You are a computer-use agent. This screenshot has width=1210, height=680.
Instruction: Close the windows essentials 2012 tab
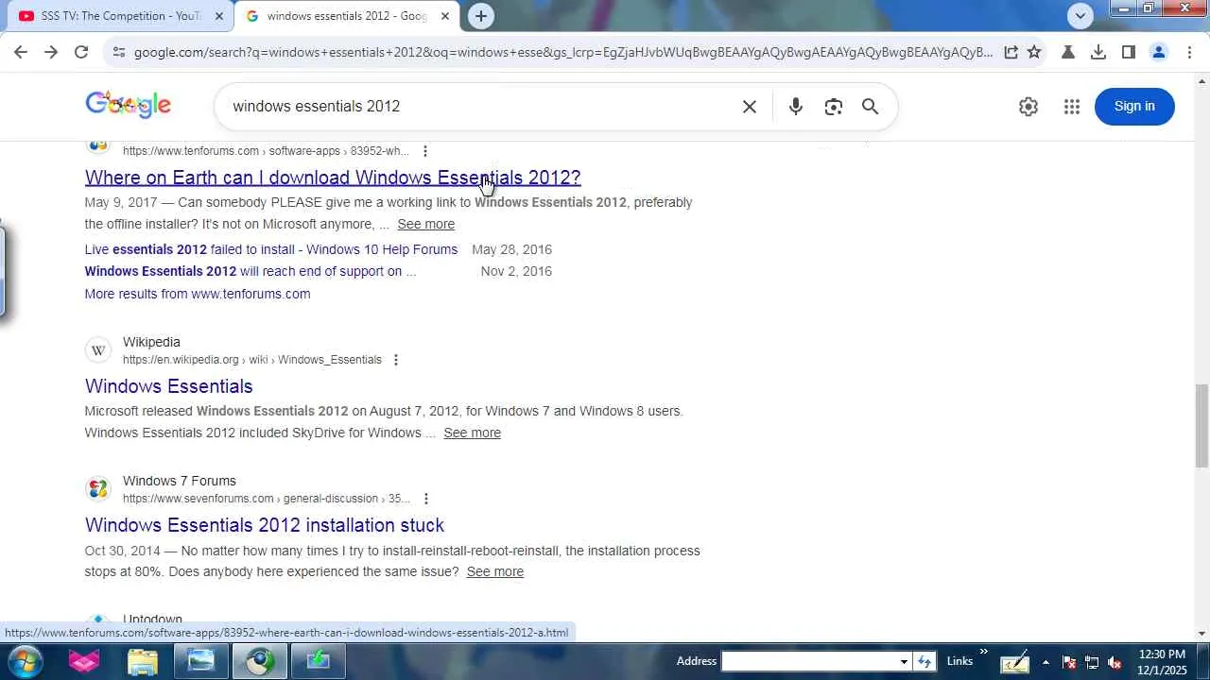[445, 16]
